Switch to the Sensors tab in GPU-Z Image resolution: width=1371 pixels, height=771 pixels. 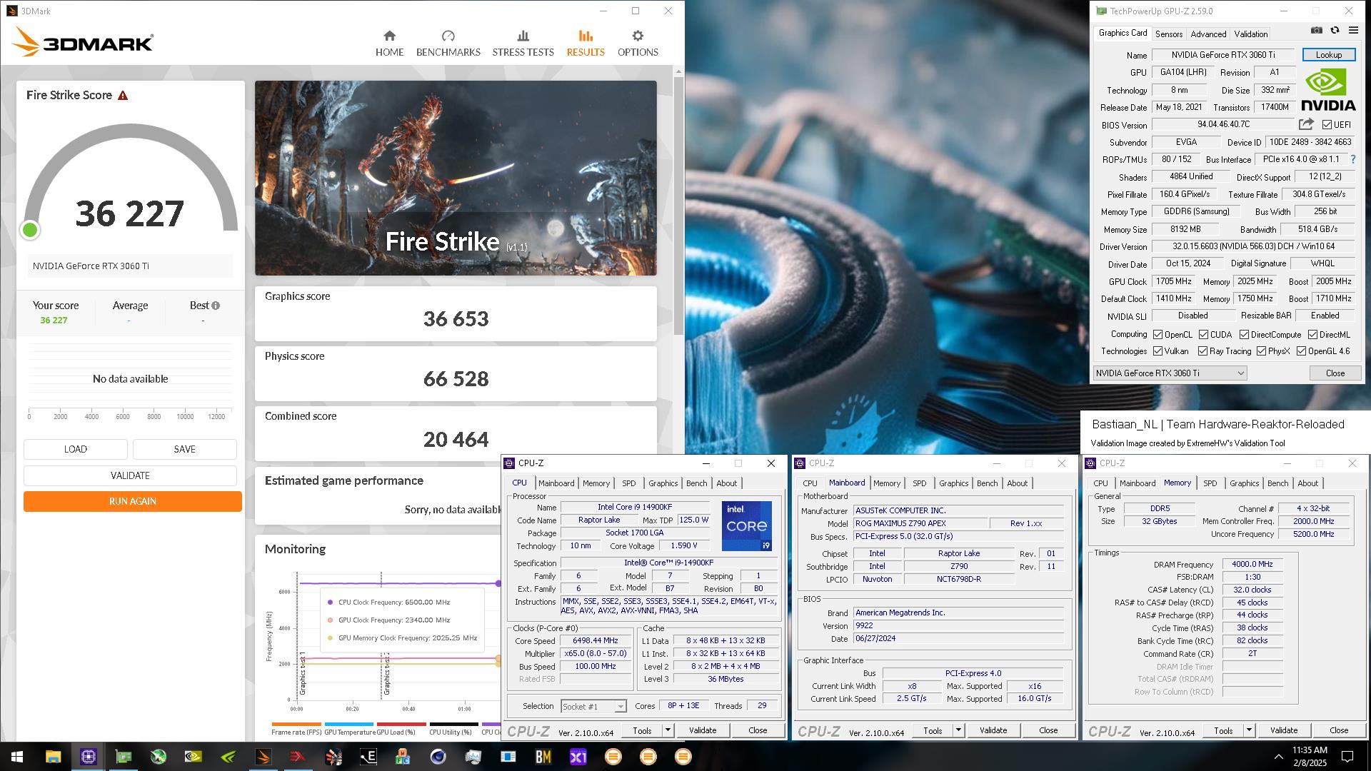[x=1169, y=34]
